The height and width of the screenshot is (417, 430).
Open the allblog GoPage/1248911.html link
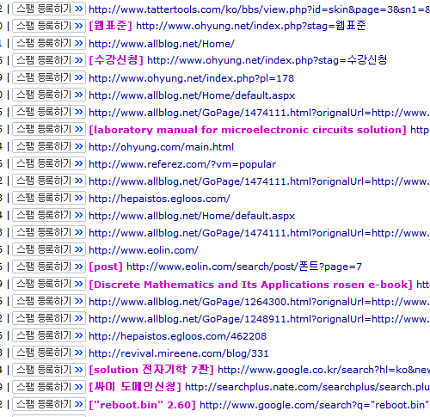pos(259,319)
